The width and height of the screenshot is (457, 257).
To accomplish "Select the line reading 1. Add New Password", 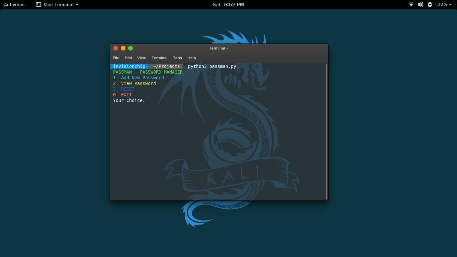I will pyautogui.click(x=138, y=78).
